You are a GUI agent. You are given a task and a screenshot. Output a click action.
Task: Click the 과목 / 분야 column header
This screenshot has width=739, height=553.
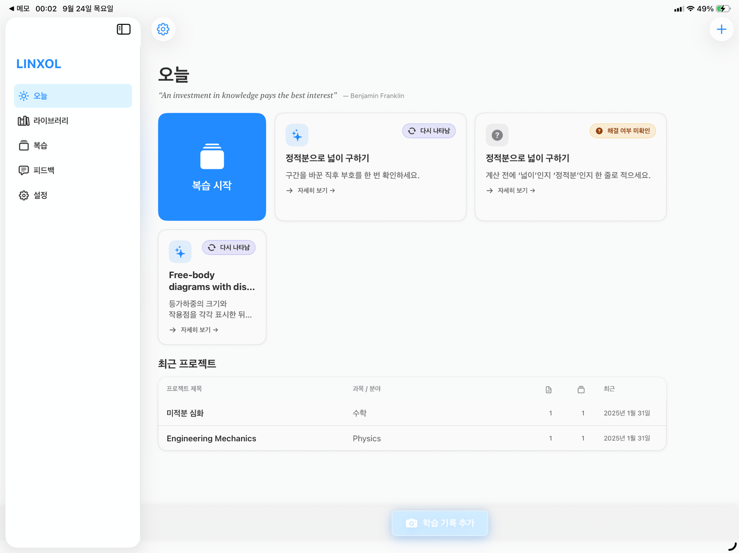[x=367, y=389]
